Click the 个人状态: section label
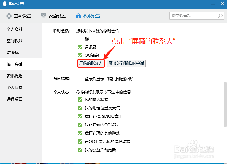This screenshot has height=164, width=227. [x=61, y=92]
